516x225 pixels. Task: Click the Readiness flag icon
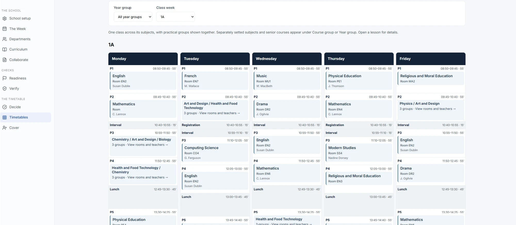(x=4, y=78)
